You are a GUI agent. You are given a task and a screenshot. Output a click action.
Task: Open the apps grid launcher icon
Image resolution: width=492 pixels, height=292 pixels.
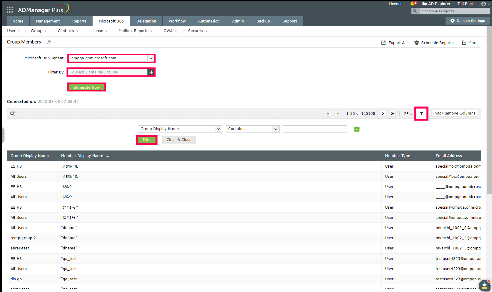(x=10, y=10)
